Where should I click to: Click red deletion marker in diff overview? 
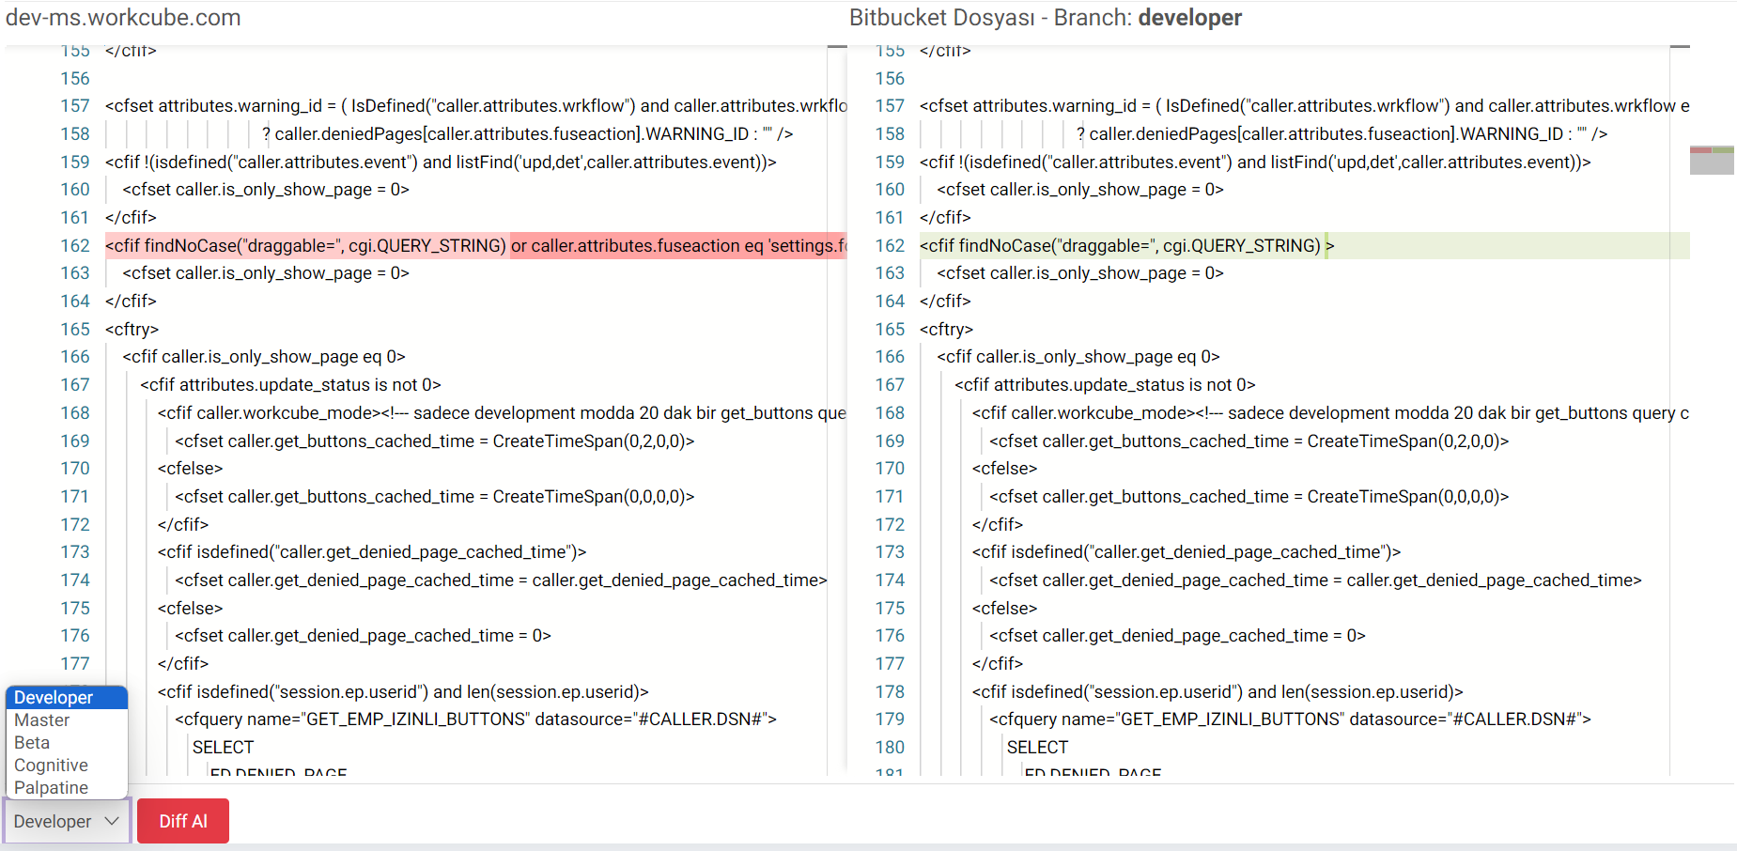1699,150
